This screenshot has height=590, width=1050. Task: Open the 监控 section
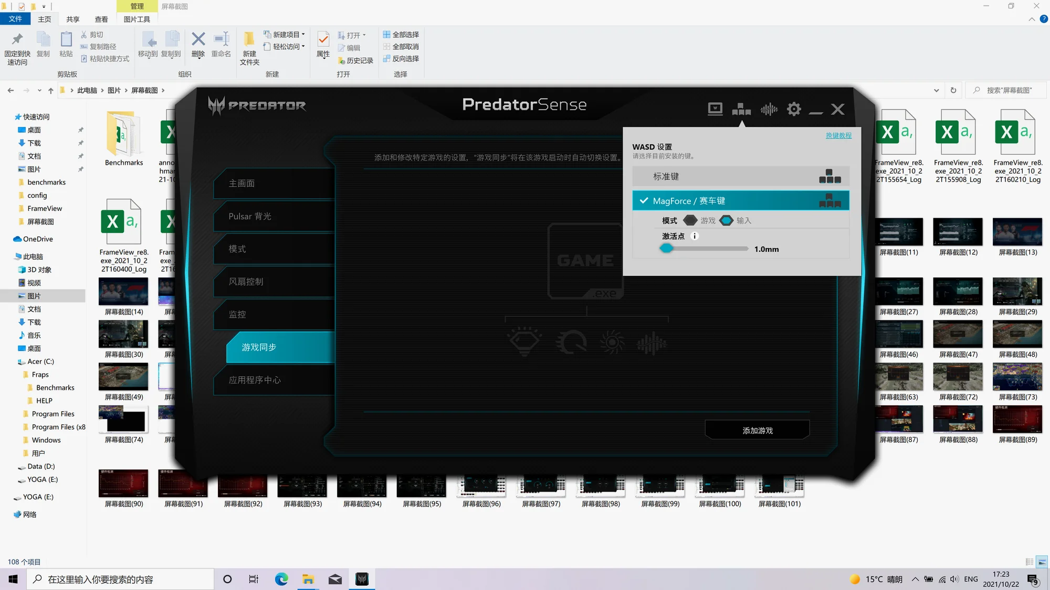[x=274, y=314]
